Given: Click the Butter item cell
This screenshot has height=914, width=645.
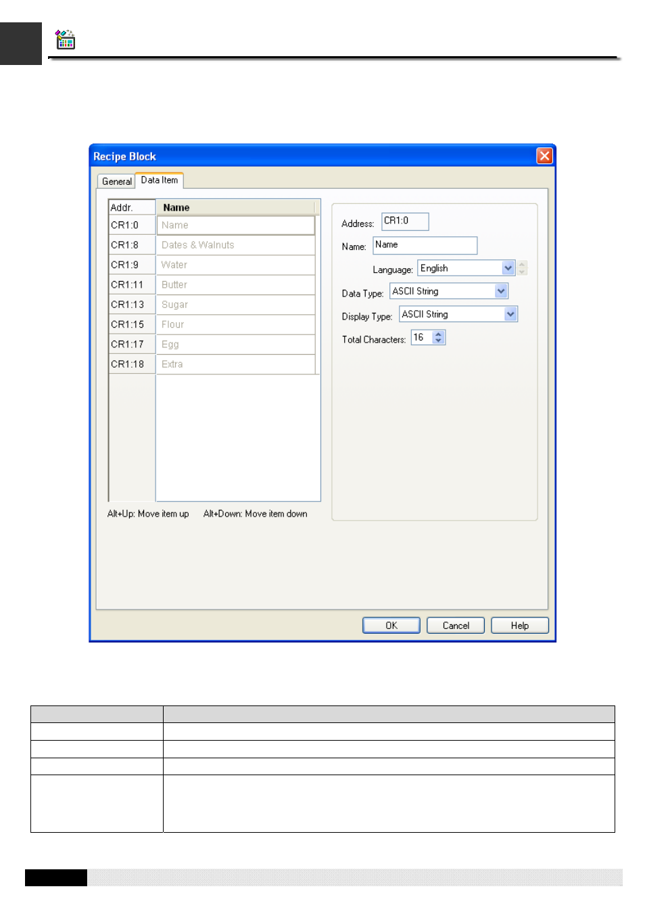Looking at the screenshot, I should pyautogui.click(x=236, y=285).
